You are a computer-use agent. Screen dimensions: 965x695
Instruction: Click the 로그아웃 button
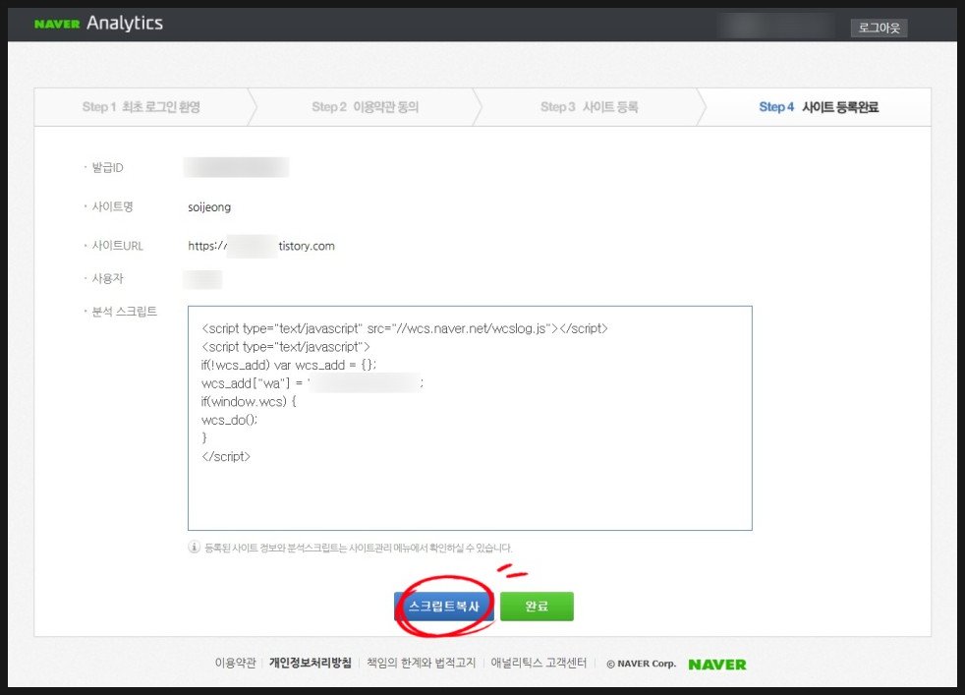click(x=879, y=28)
